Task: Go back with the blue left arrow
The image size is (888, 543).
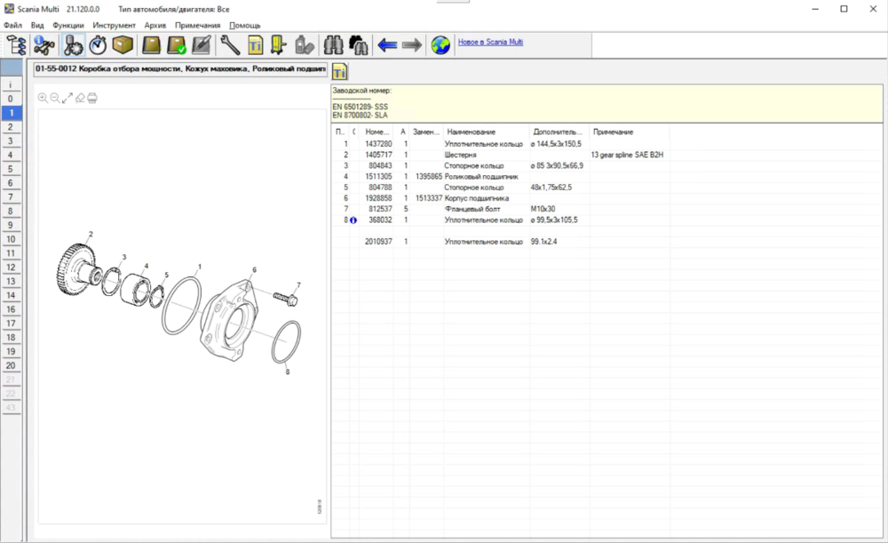Action: tap(386, 44)
